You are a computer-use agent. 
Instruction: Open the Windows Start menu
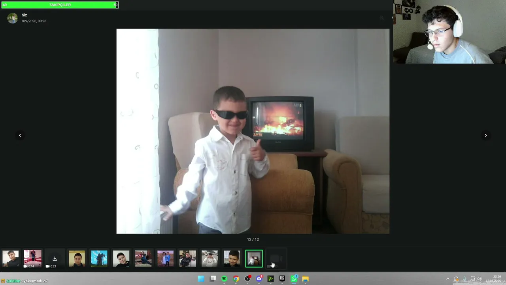click(201, 279)
